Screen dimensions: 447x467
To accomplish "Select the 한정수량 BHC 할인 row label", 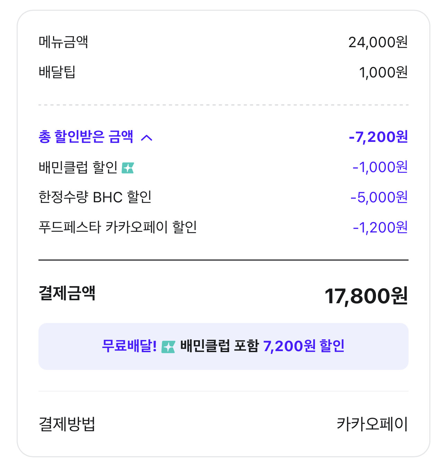I will tap(95, 197).
